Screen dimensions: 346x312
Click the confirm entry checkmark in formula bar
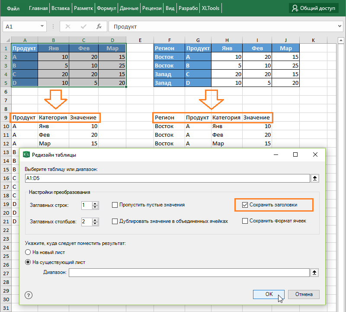click(83, 26)
